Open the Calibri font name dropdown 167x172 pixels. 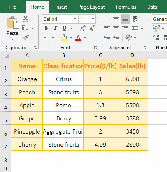(x=75, y=19)
